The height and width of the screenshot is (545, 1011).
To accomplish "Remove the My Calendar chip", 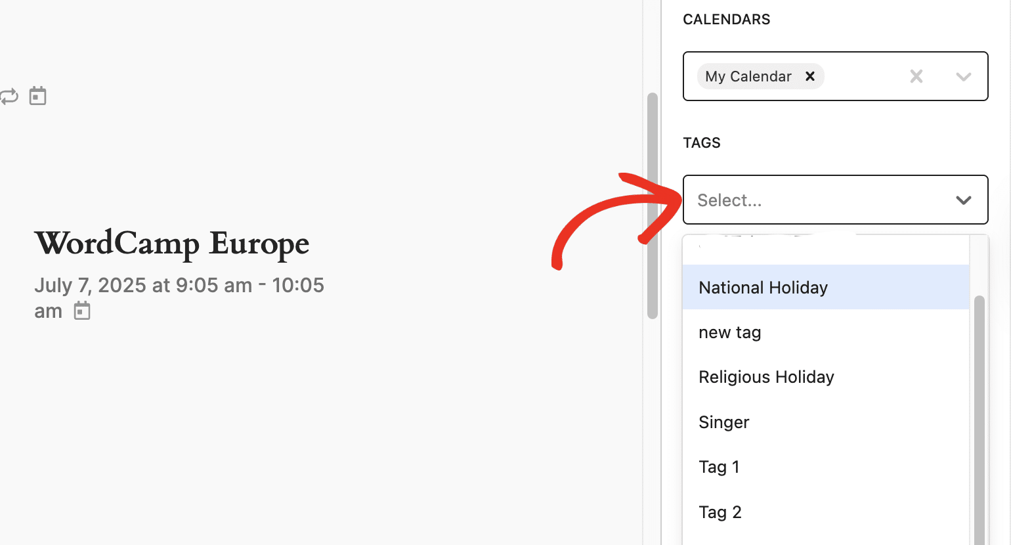I will (x=810, y=76).
